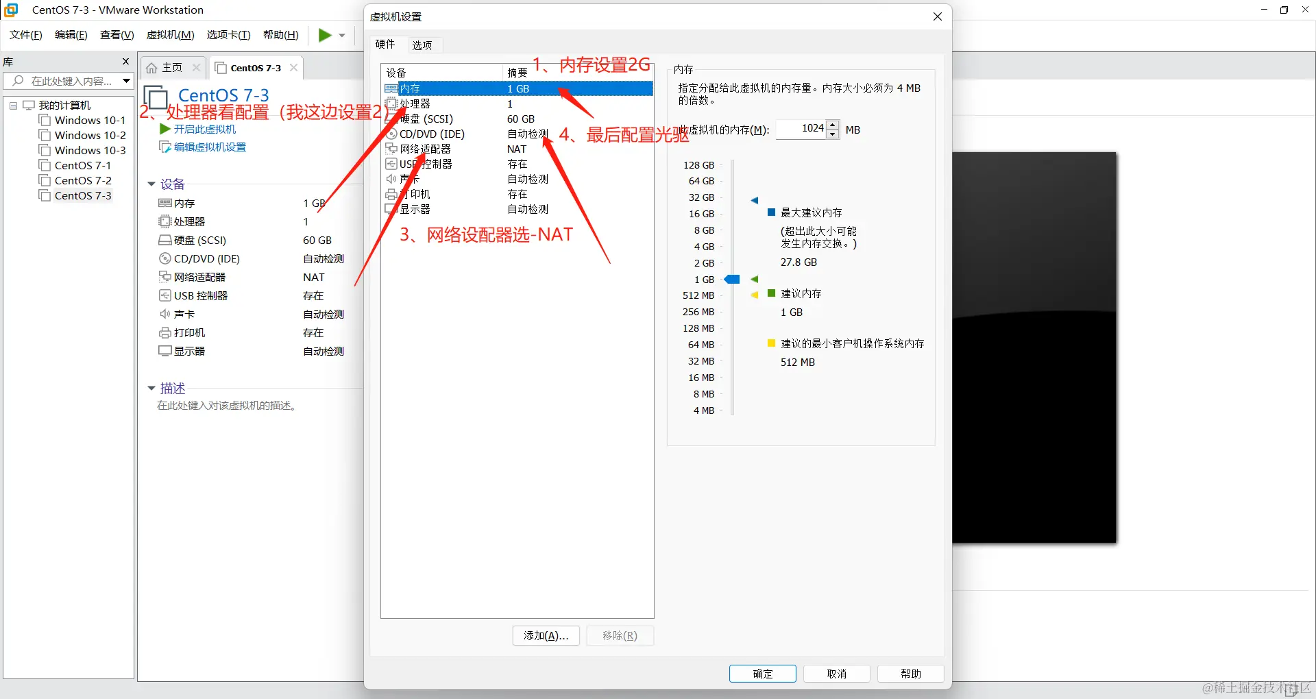Screen dimensions: 1316x699
Task: Increase memory with the spinner up arrow
Action: coord(833,125)
